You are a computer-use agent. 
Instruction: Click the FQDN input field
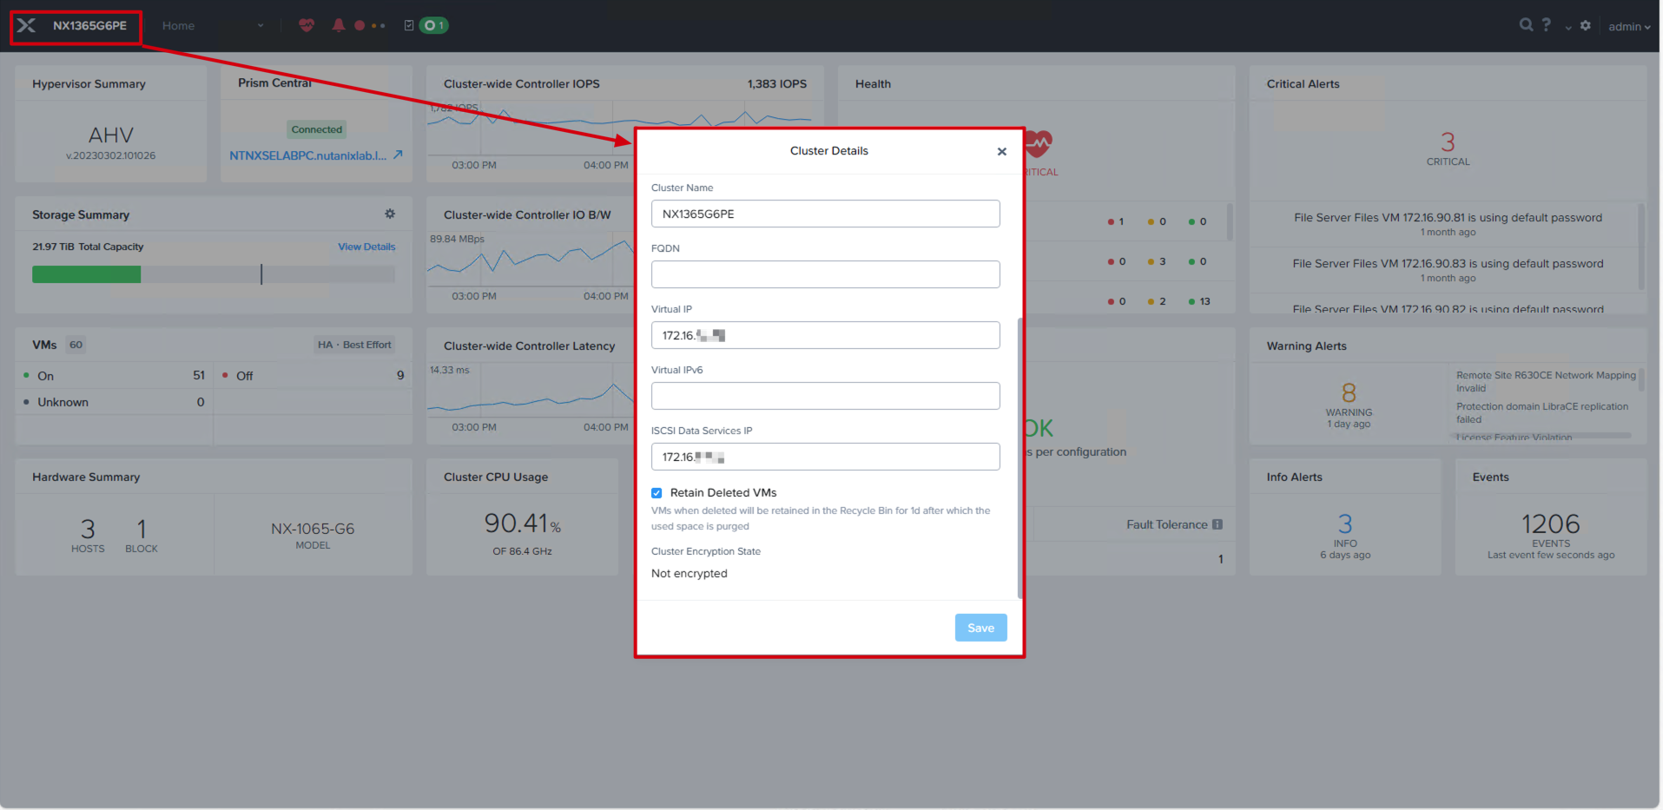pyautogui.click(x=826, y=274)
